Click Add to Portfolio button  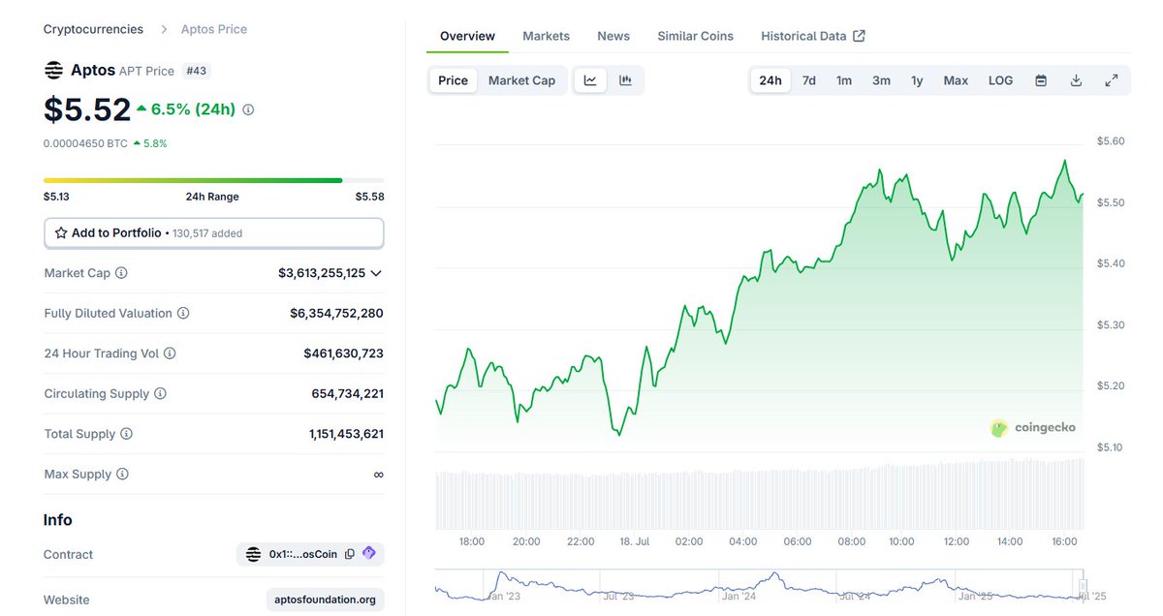point(214,233)
